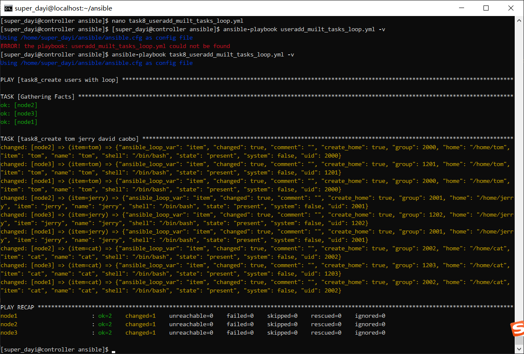Click the "uid": 1201 value for tom
Screen dimensions: 524x354
tap(323, 172)
